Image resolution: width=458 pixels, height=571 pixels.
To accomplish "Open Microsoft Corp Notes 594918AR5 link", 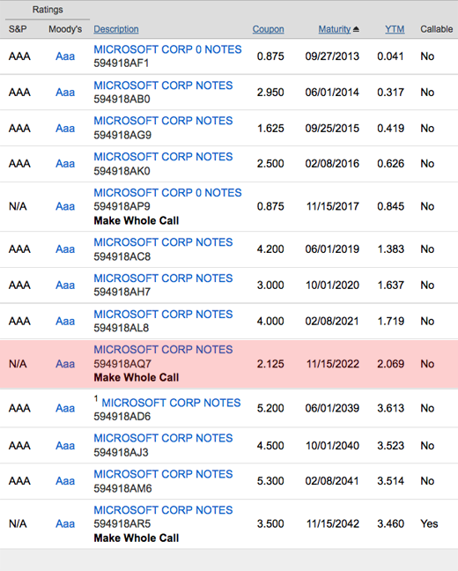I will point(163,510).
